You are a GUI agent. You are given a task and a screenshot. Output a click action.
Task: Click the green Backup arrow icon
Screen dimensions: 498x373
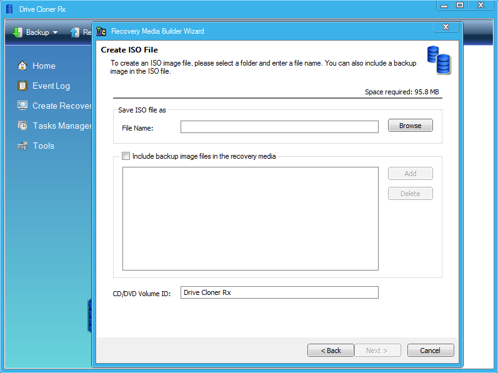(x=17, y=32)
